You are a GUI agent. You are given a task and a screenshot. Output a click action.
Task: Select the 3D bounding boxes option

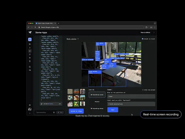[97, 108]
